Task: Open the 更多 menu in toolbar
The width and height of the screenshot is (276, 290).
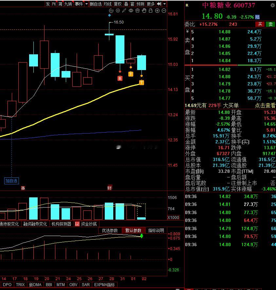Action: point(151,4)
